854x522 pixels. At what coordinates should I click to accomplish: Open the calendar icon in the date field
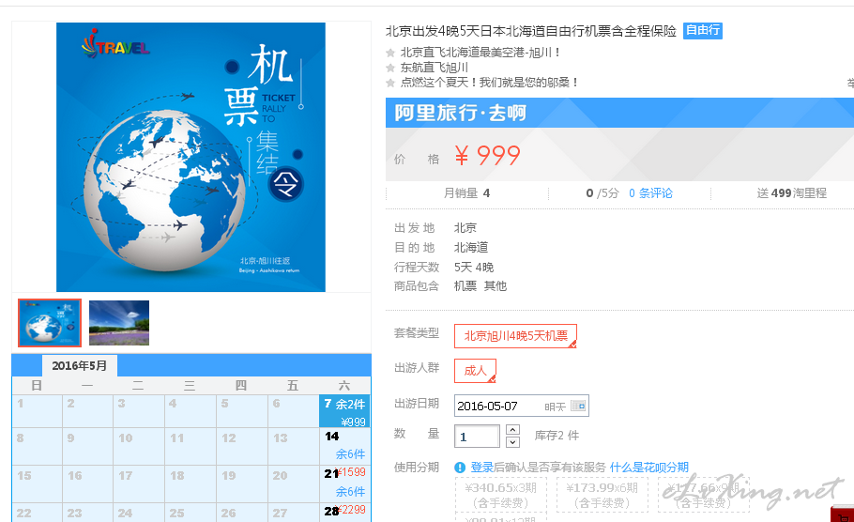578,406
